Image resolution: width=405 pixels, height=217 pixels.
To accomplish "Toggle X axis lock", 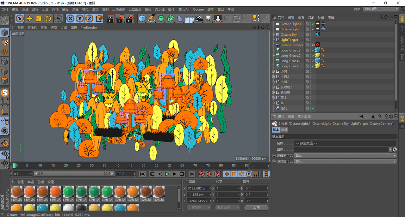I will coord(70,19).
